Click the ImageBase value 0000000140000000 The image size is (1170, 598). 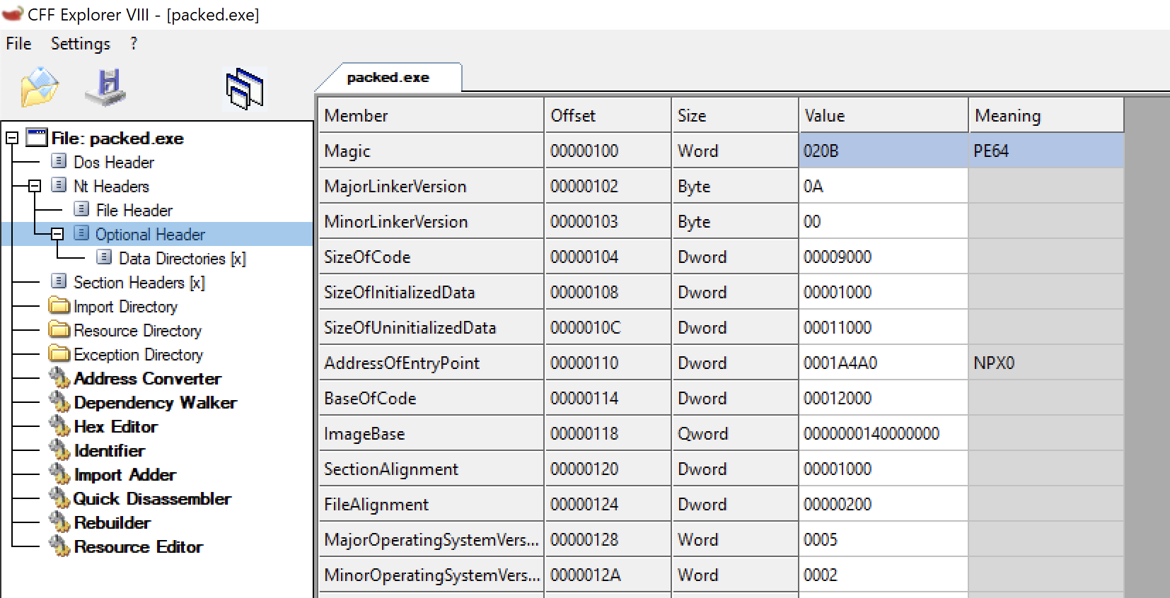point(883,433)
